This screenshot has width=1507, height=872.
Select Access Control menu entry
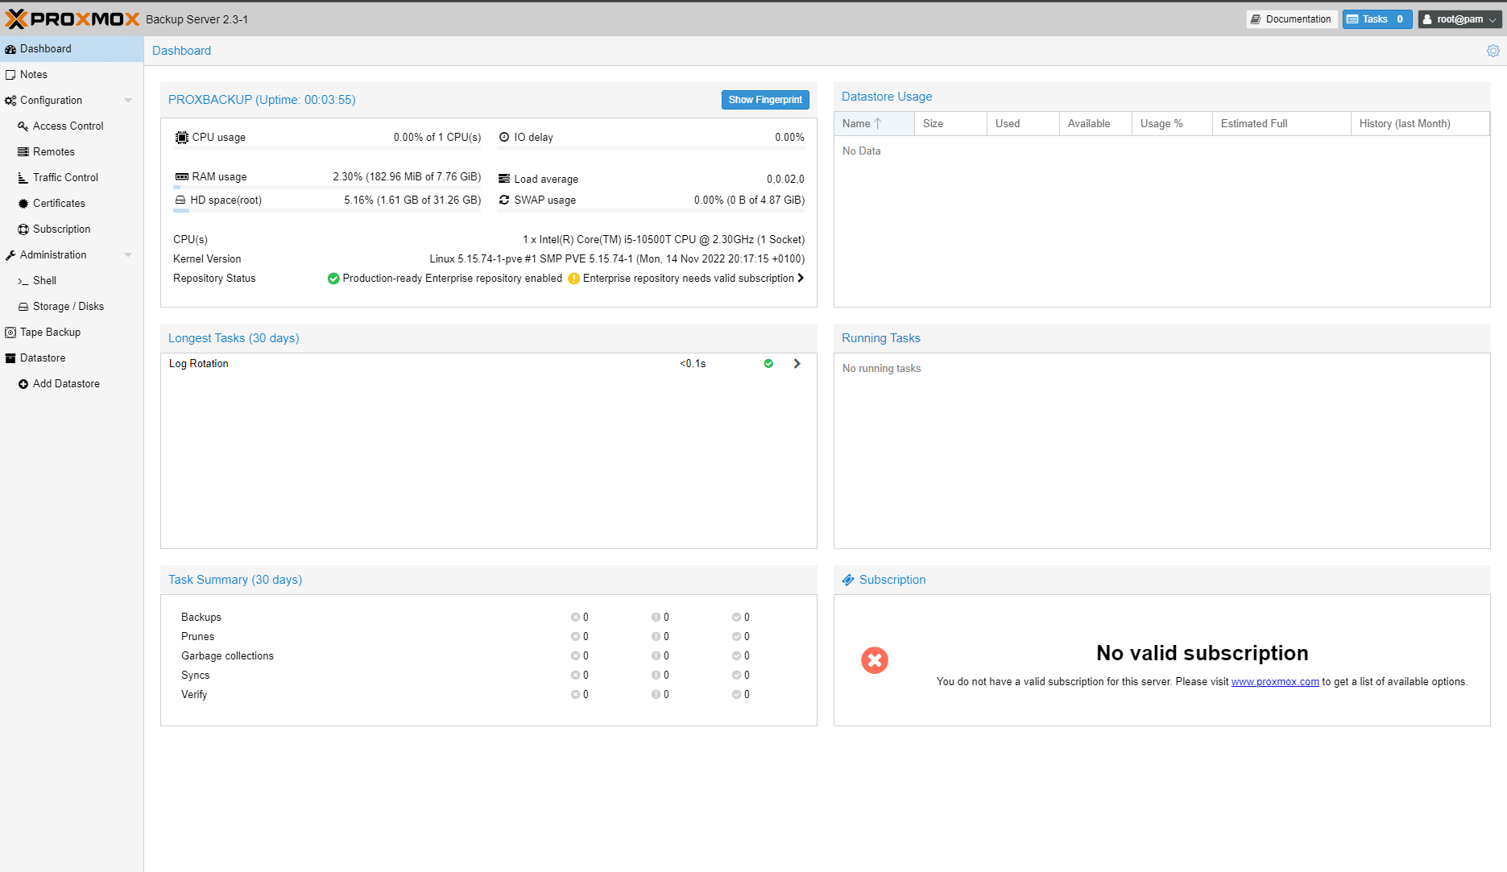coord(72,126)
